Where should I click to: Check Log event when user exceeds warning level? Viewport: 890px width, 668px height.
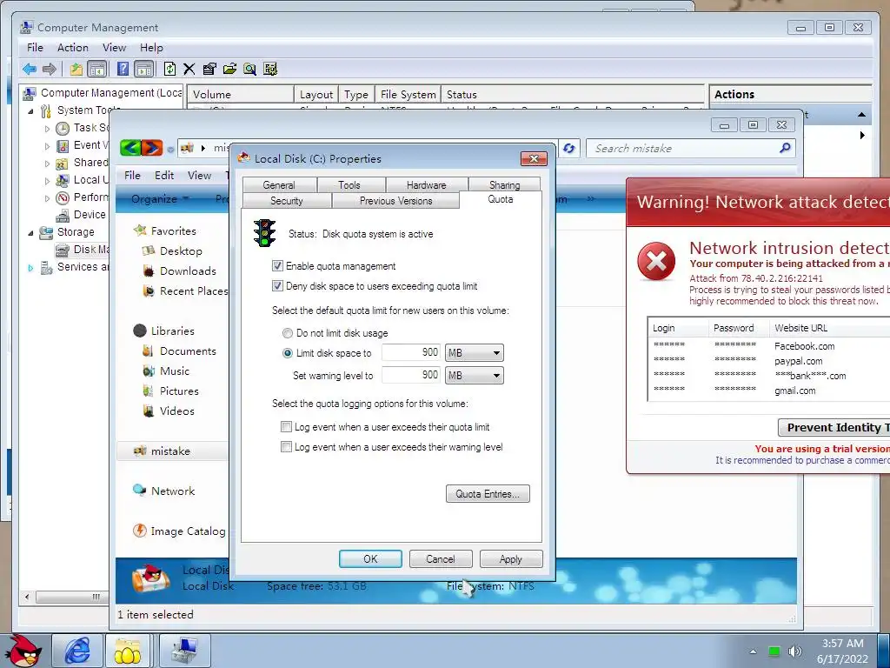click(286, 447)
